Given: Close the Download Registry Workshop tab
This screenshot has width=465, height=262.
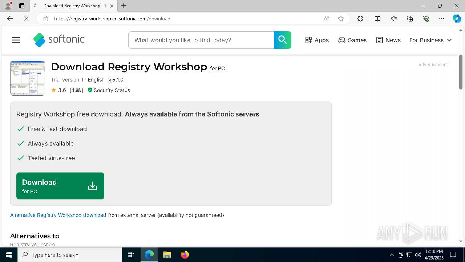Looking at the screenshot, I should [x=112, y=6].
